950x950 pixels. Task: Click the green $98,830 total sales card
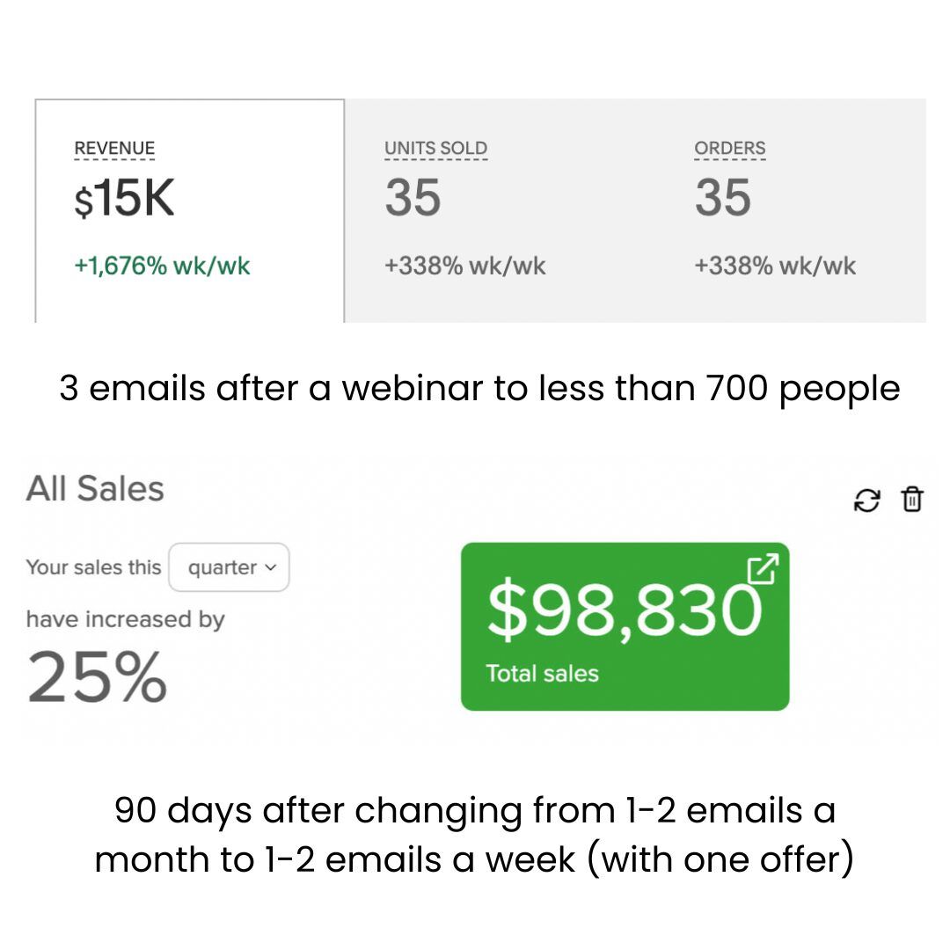click(625, 626)
